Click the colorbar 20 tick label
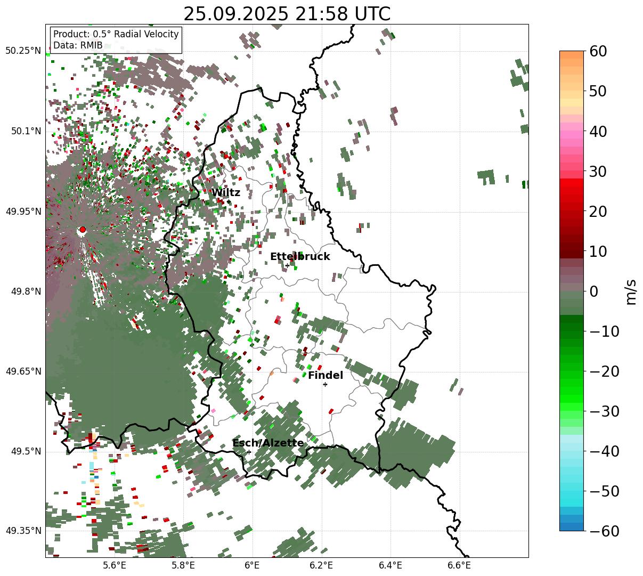Image resolution: width=643 pixels, height=576 pixels. (598, 211)
